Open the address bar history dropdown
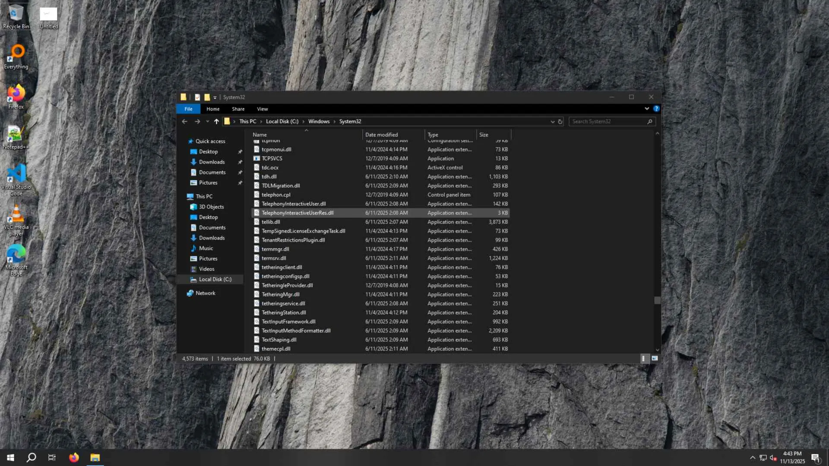Viewport: 829px width, 466px height. click(x=552, y=122)
